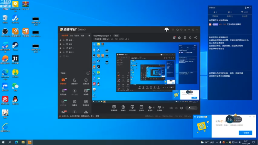
Task: Open OBS Studio desktop shortcut
Action: click(5, 33)
